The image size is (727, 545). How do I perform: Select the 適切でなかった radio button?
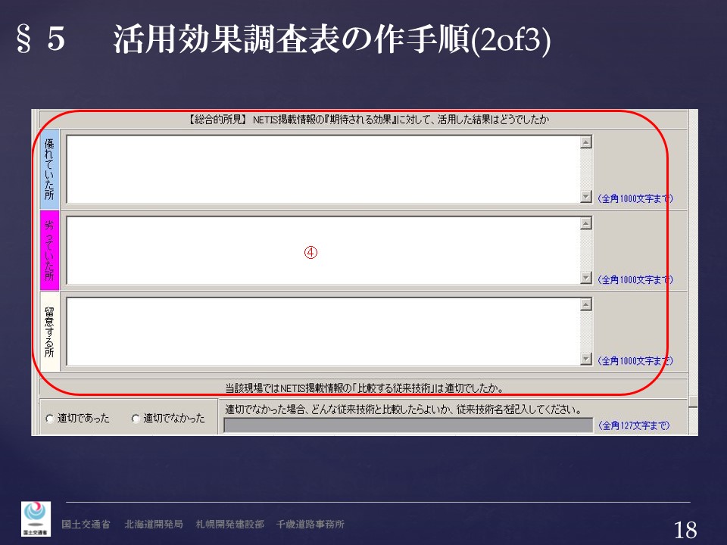(136, 419)
